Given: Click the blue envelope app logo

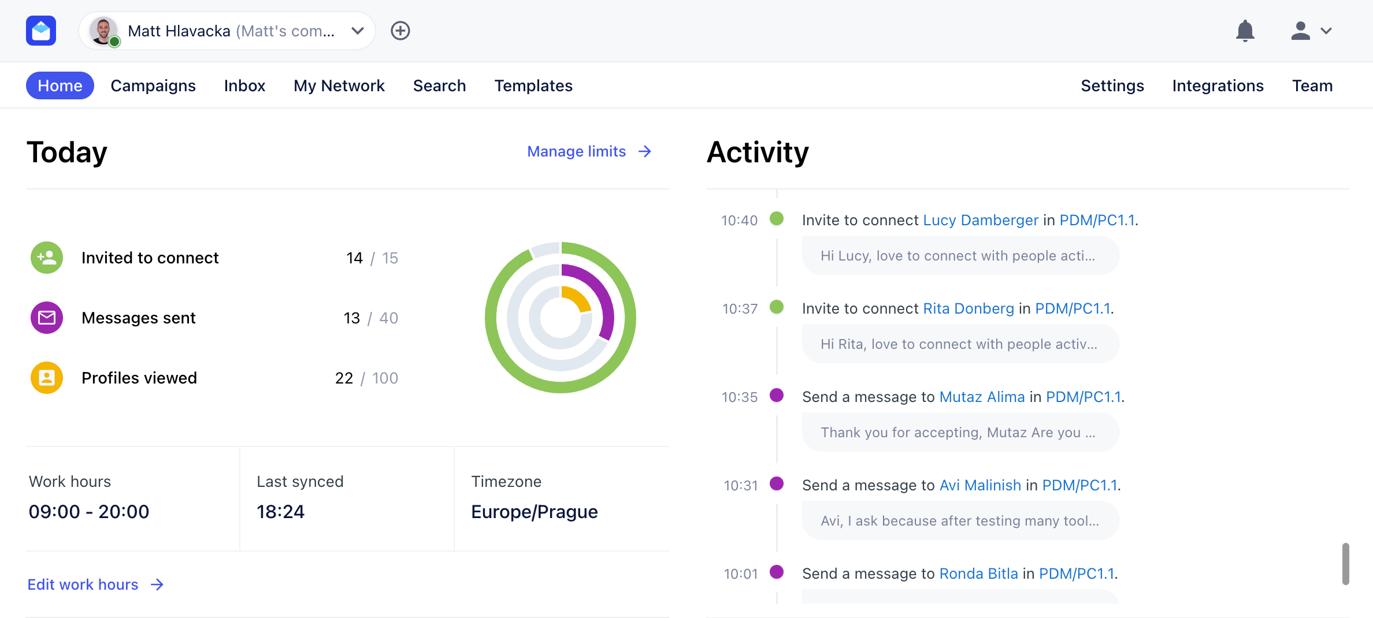Looking at the screenshot, I should (x=41, y=31).
